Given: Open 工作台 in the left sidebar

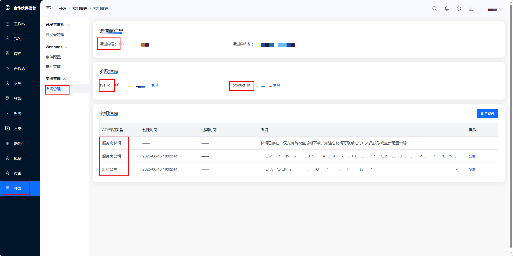Looking at the screenshot, I should 19,24.
